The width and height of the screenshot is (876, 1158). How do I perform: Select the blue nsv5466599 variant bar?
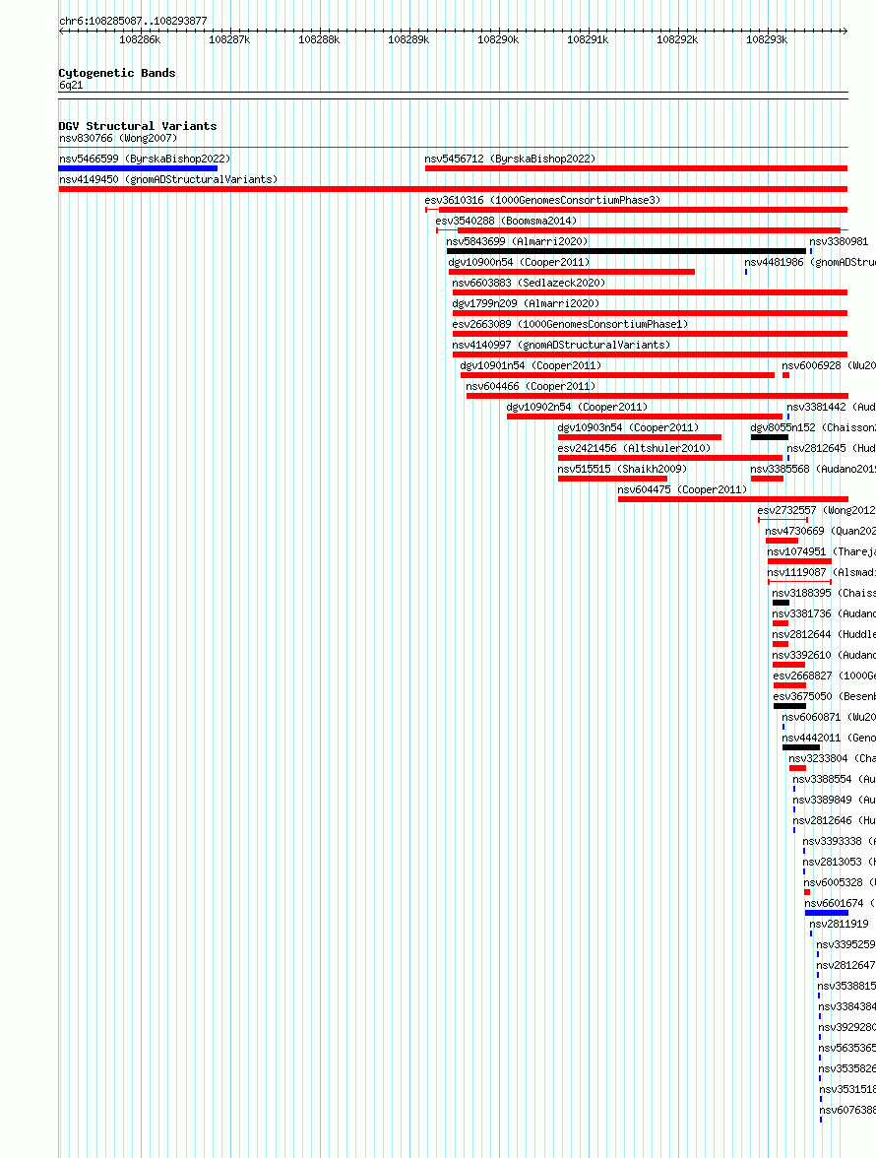138,168
